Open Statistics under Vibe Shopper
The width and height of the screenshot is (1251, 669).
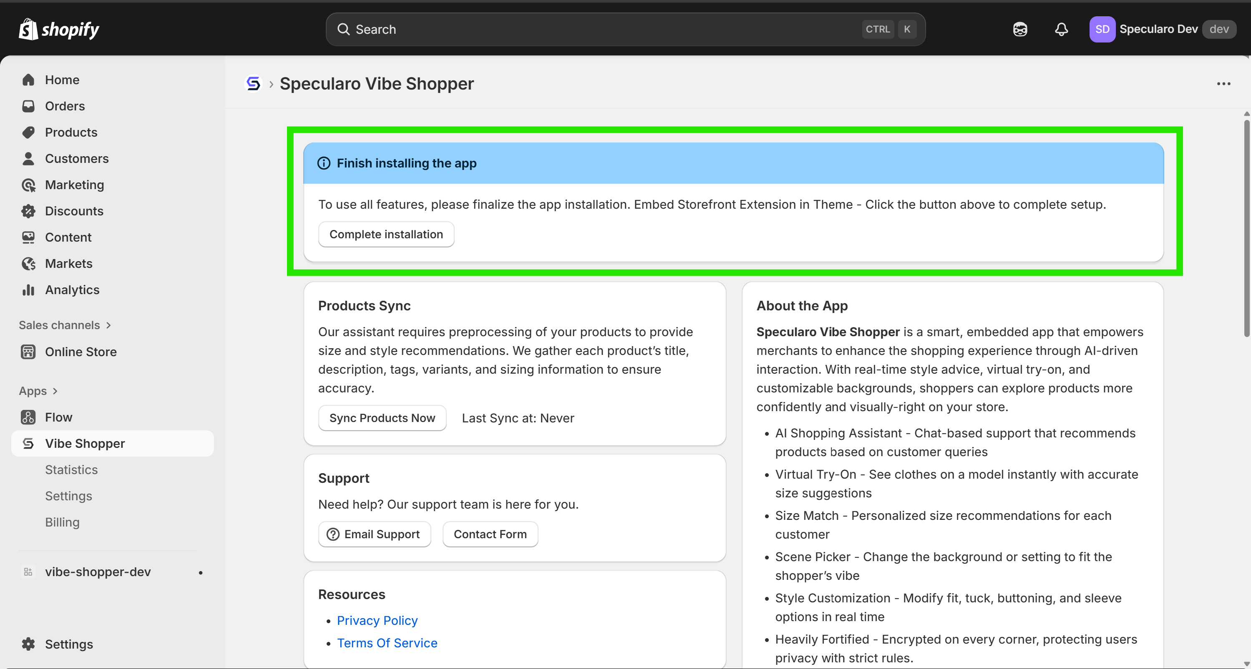click(71, 469)
